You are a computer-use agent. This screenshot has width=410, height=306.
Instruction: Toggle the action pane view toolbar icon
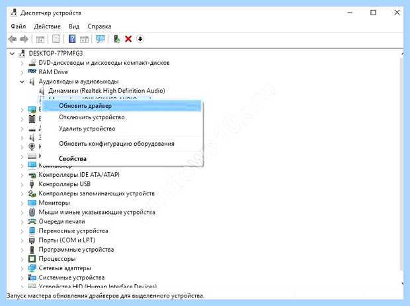84,39
